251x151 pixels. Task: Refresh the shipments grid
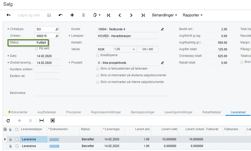point(8,121)
